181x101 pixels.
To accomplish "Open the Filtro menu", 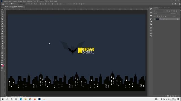I will coord(34,1).
